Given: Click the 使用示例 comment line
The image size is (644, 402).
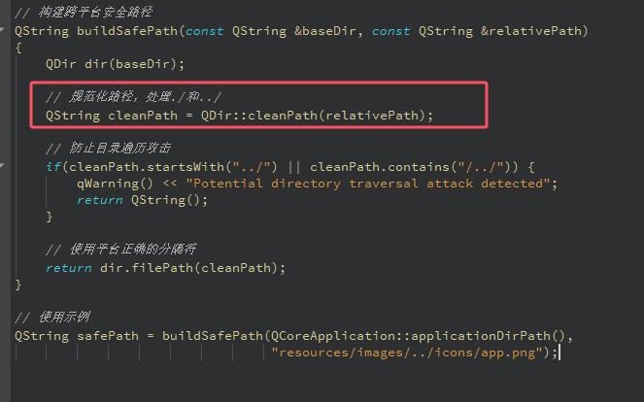Looking at the screenshot, I should click(54, 318).
